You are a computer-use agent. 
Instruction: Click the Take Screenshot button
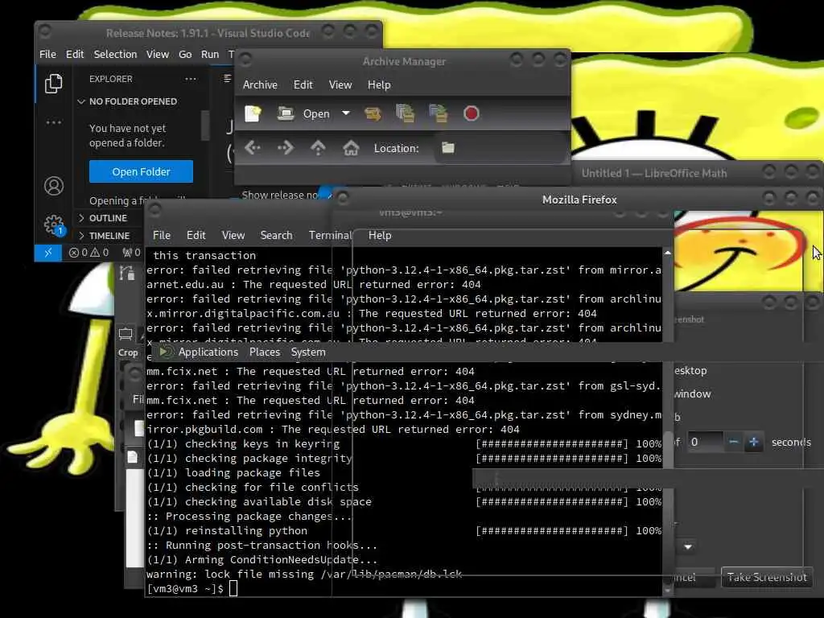pyautogui.click(x=767, y=577)
